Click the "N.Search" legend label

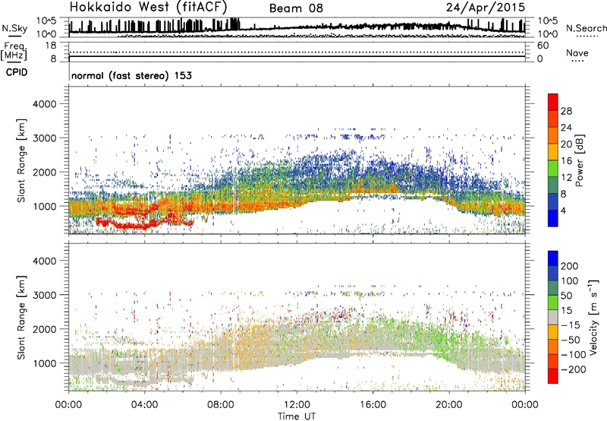click(586, 28)
